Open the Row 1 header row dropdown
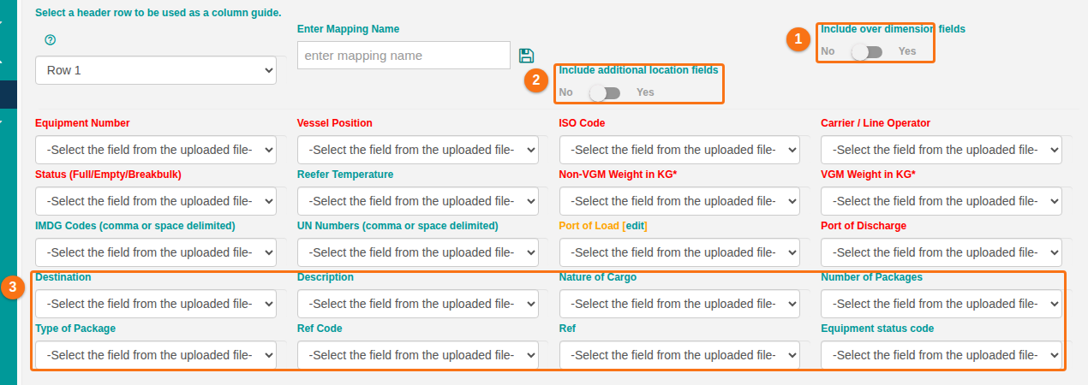Image resolution: width=1088 pixels, height=385 pixels. coord(156,70)
